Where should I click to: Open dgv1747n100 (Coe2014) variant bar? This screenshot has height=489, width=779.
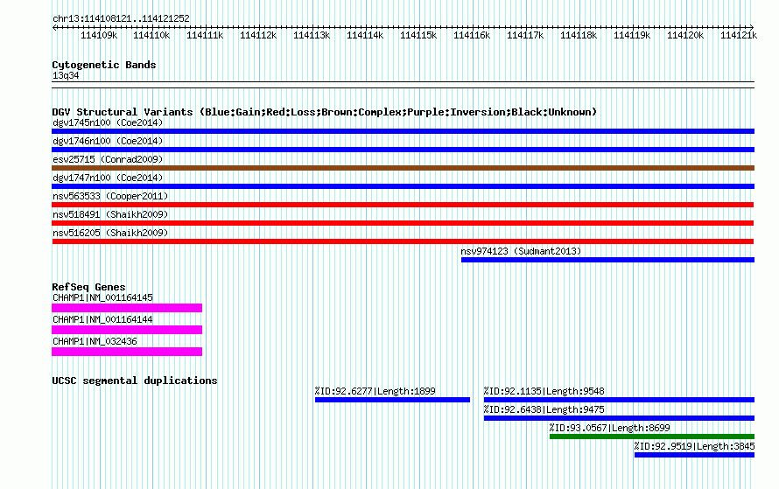pyautogui.click(x=403, y=186)
